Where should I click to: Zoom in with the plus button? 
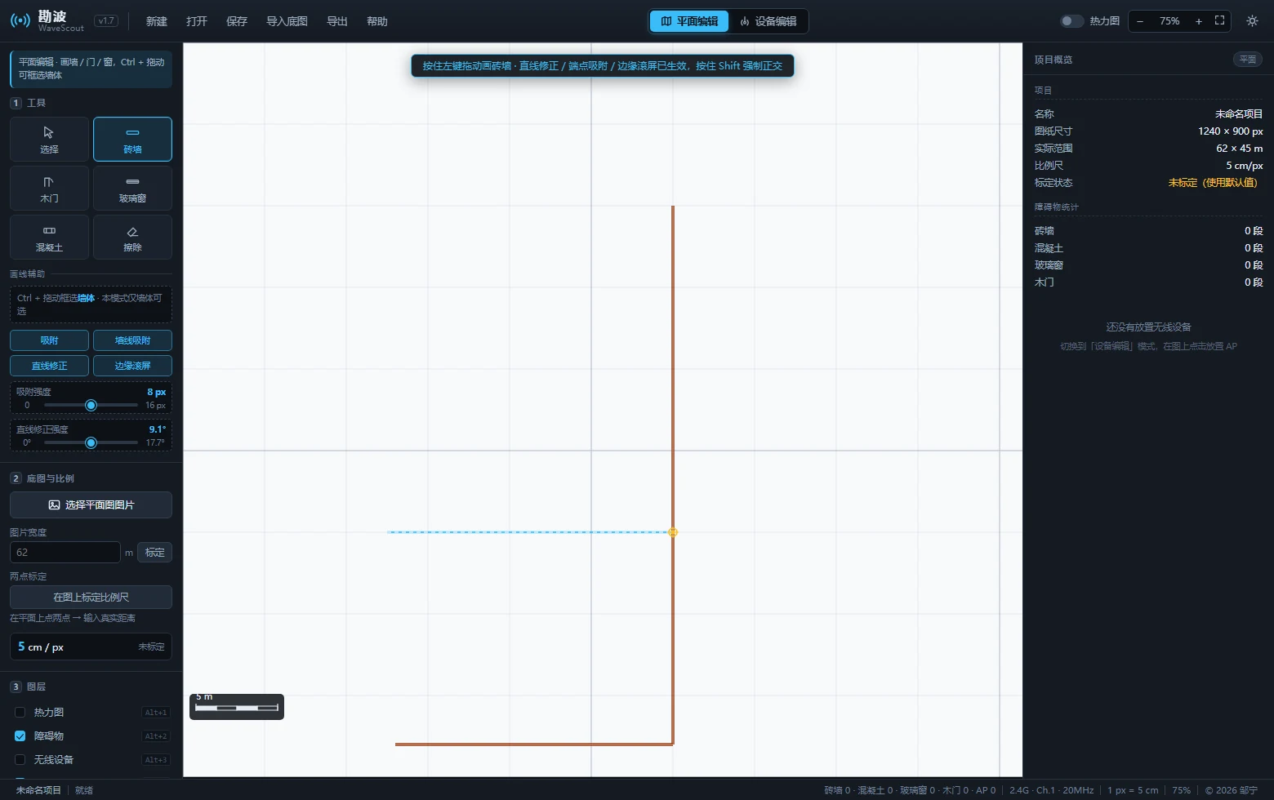1198,21
